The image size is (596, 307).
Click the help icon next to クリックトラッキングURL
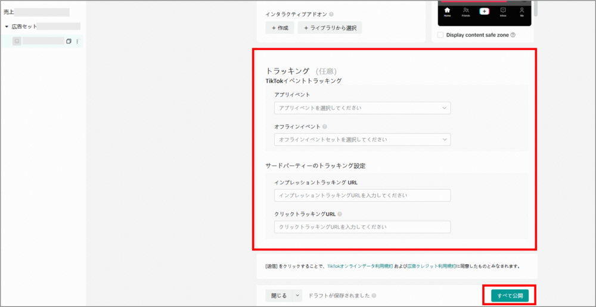click(339, 214)
